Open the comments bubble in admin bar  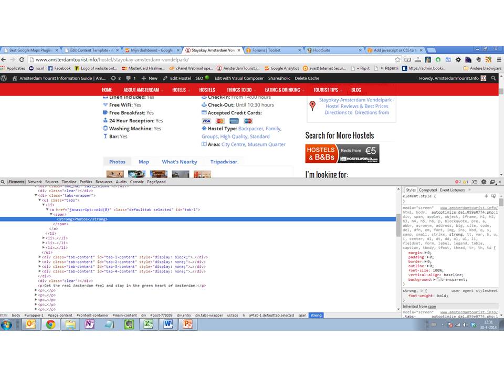[129, 78]
